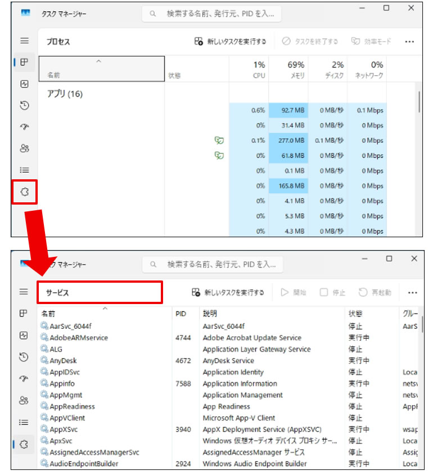
Task: Sort by 名前 column in Services window
Action: coord(105,313)
